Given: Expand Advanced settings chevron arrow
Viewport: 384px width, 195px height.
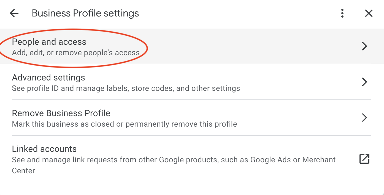Looking at the screenshot, I should click(x=364, y=82).
